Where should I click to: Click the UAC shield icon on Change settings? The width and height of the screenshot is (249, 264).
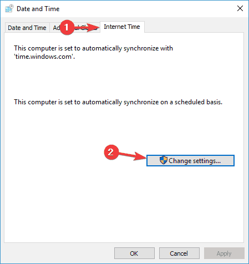[x=164, y=160]
